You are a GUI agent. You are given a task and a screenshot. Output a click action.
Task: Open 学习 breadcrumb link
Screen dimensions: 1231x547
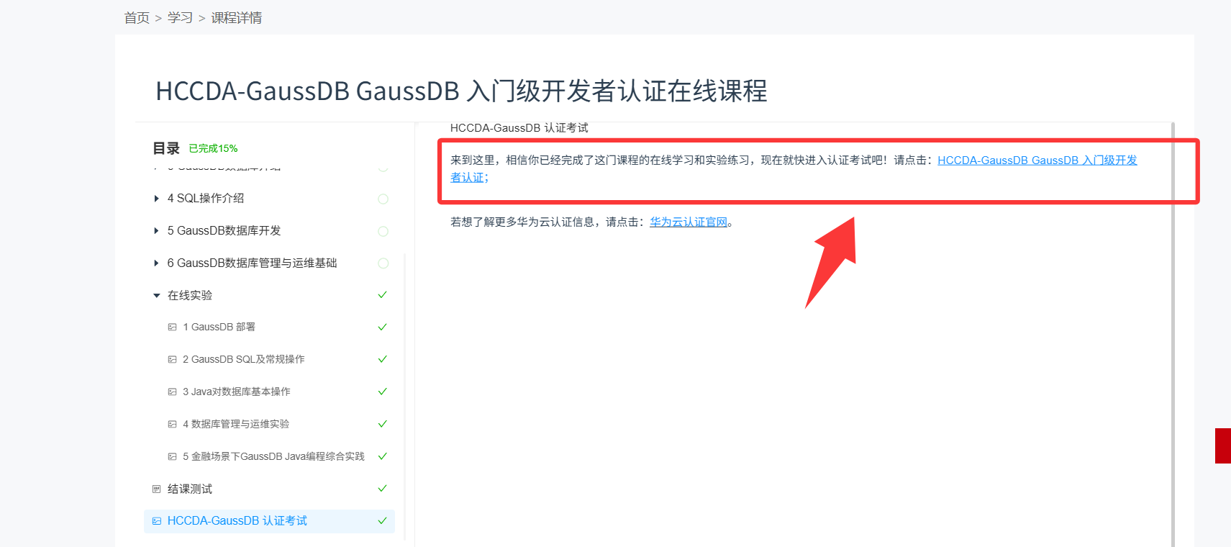[180, 18]
